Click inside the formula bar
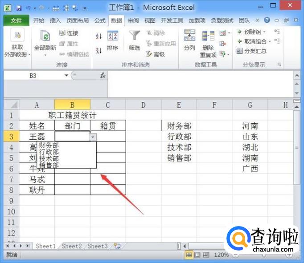This screenshot has height=263, width=304. [200, 84]
